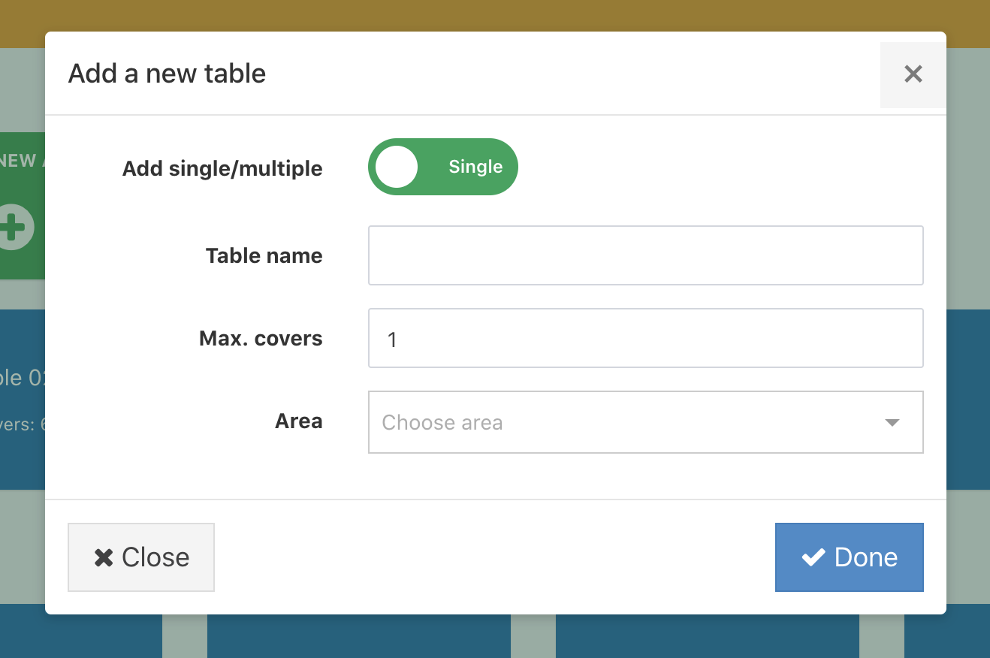990x658 pixels.
Task: Click the cross icon inside the Close button
Action: [104, 557]
